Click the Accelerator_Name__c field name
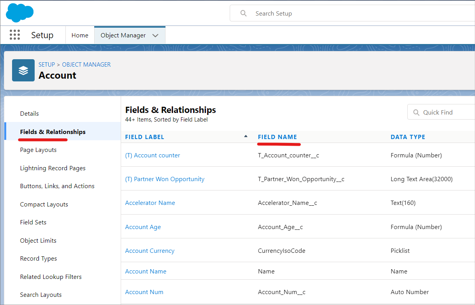 tap(287, 203)
